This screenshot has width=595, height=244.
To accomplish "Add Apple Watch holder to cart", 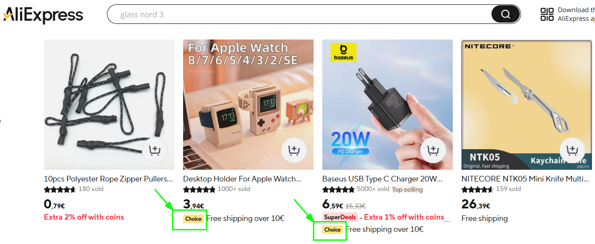I will (294, 150).
